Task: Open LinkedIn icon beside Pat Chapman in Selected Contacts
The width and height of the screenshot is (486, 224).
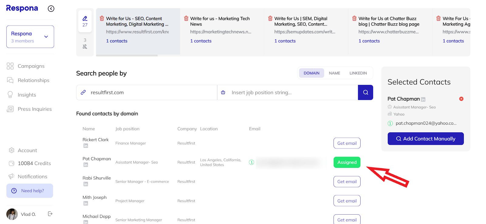Action: (423, 99)
